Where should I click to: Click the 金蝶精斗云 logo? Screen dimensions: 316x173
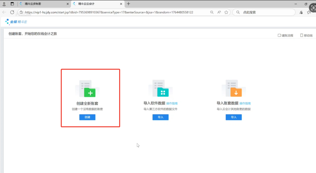tap(16, 22)
